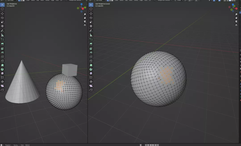241x146 pixels.
Task: Activate the Measure tool in right viewport toolbar
Action: (91, 35)
